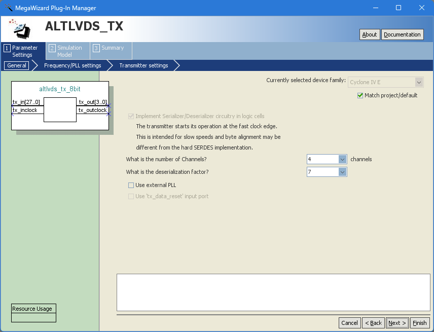Image resolution: width=434 pixels, height=332 pixels.
Task: Open the Documentation button
Action: (x=402, y=34)
